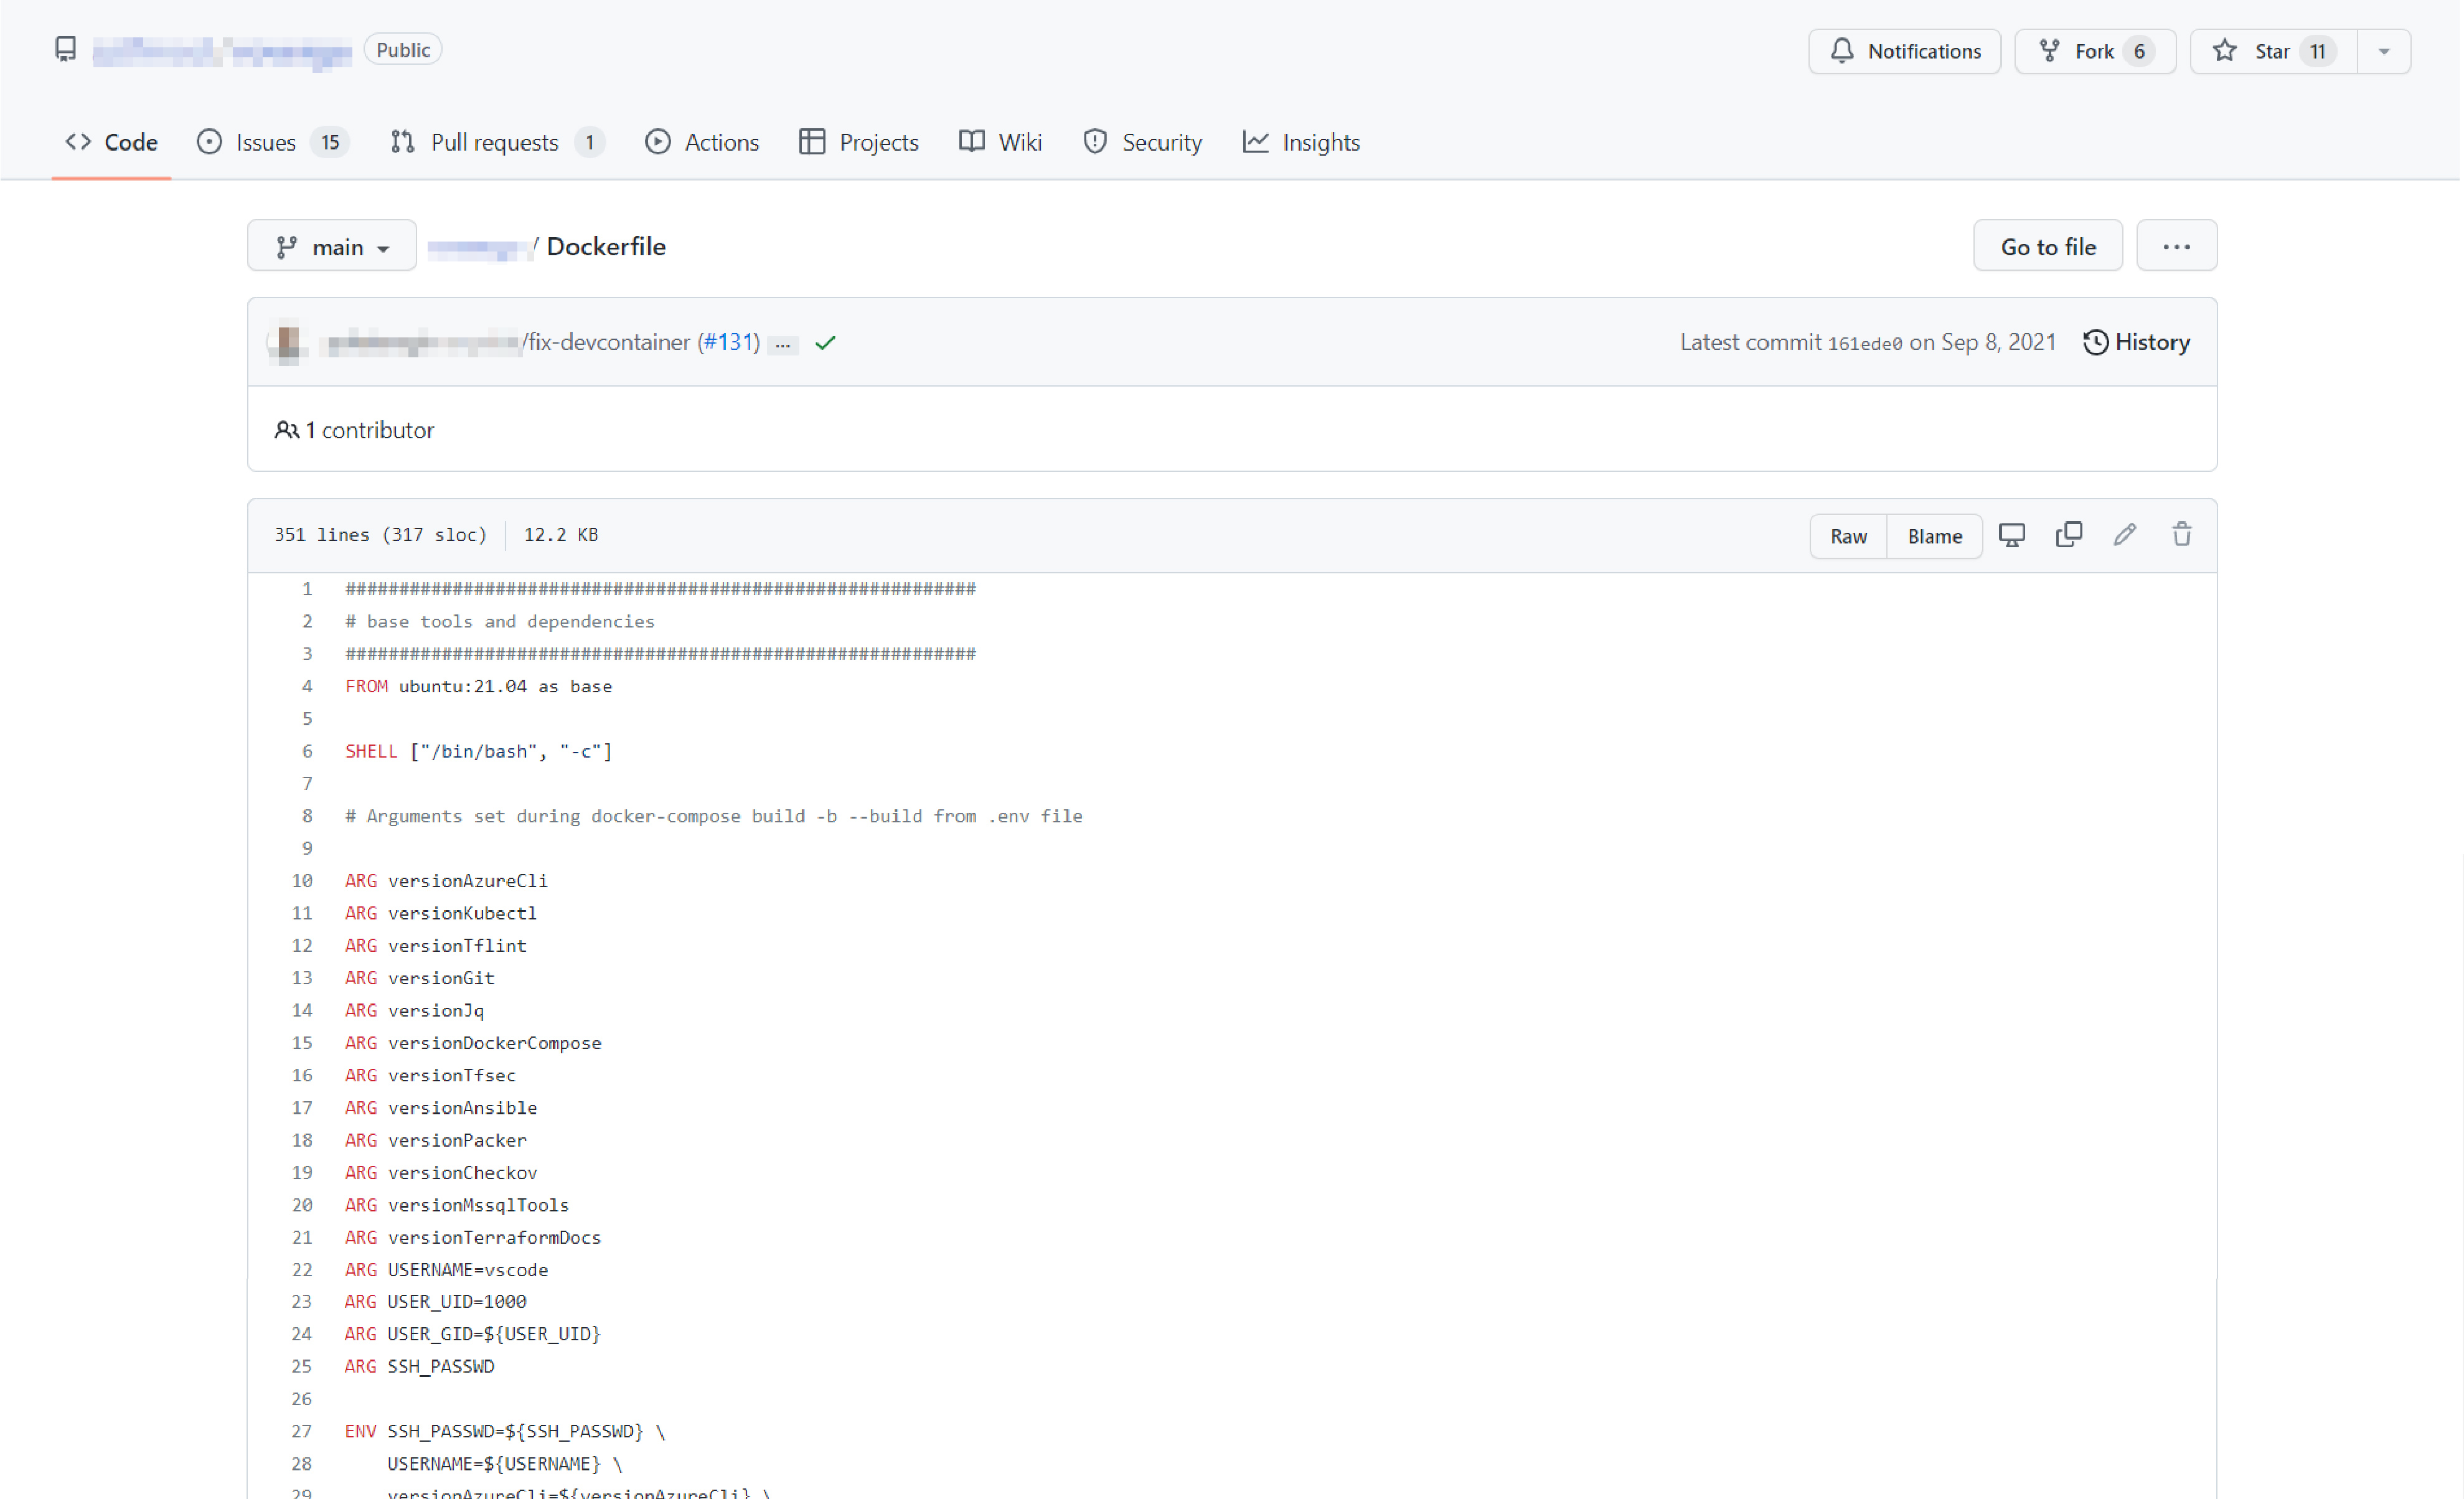
Task: Click the pencil edit file icon
Action: pos(2125,535)
